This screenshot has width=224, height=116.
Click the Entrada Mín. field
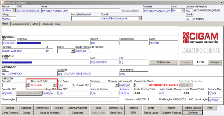(215, 93)
